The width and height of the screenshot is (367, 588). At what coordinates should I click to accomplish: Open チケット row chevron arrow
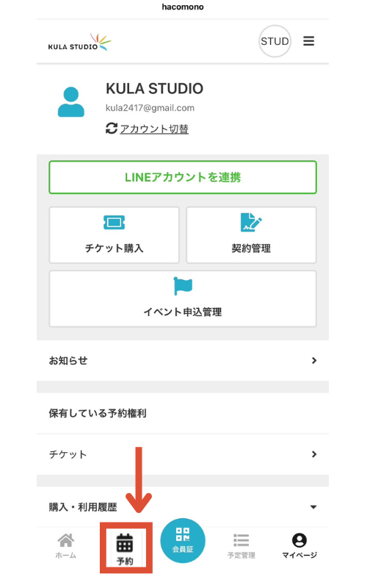click(x=314, y=454)
